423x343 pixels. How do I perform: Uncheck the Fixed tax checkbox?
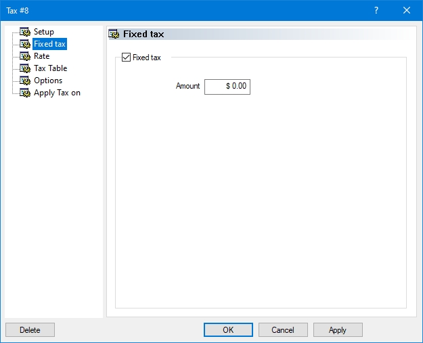pyautogui.click(x=126, y=58)
